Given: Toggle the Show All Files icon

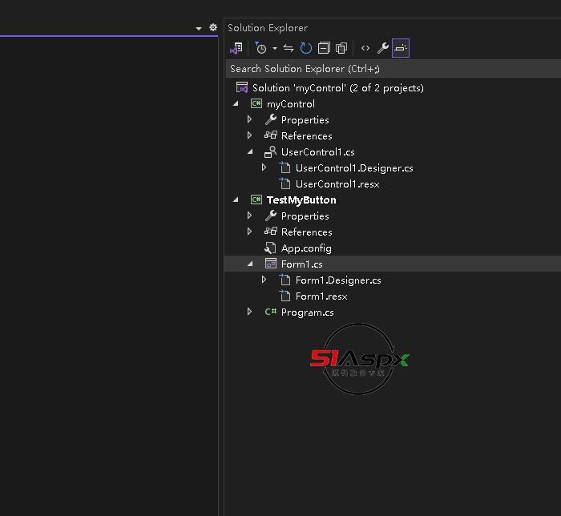Looking at the screenshot, I should [x=341, y=48].
